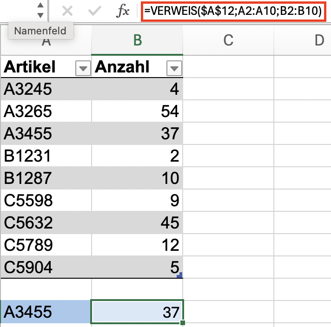This screenshot has width=331, height=327.
Task: Select Anzahl value 12
Action: 137,245
